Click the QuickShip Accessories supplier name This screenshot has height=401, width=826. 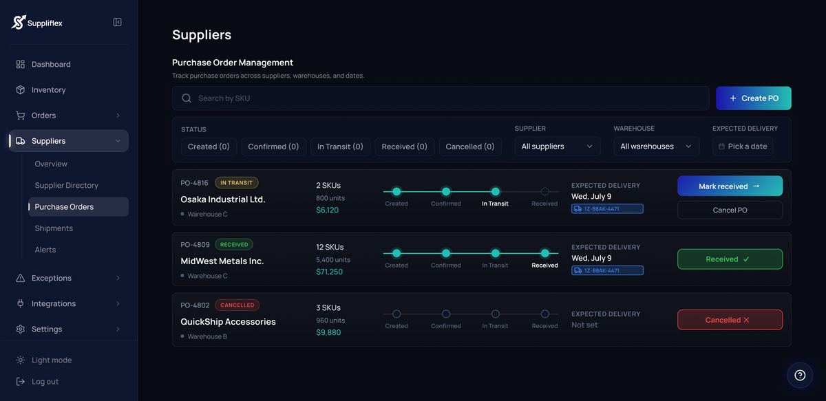point(229,322)
